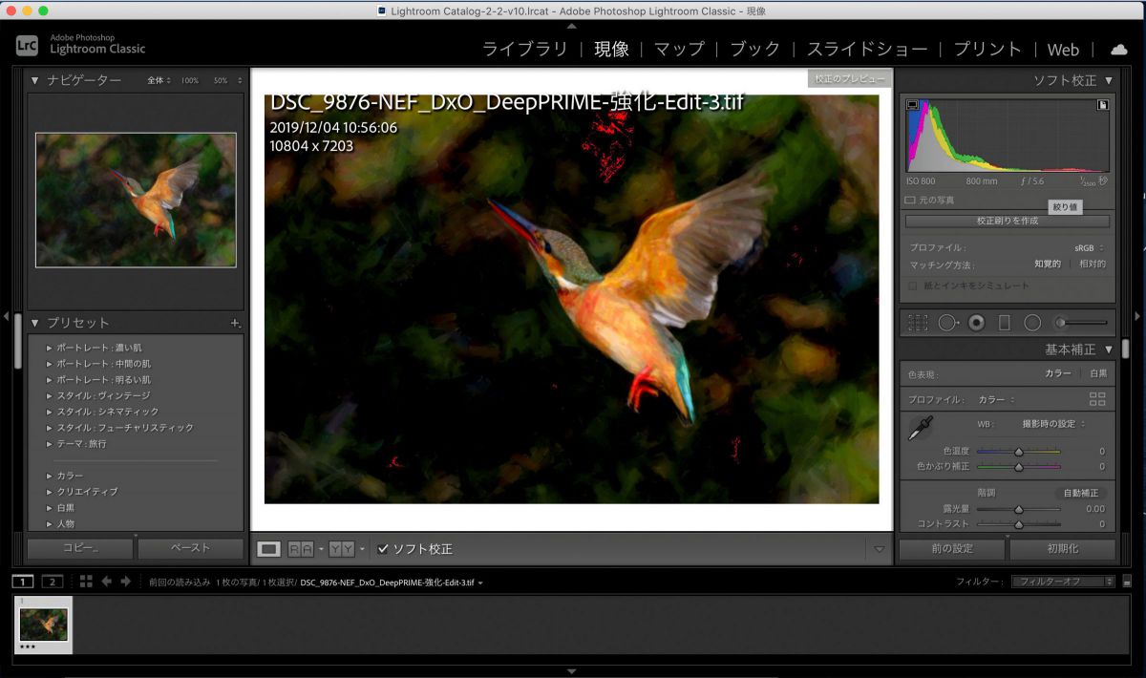Uncheck the ソフト校正 checkbox in toolbar

coord(383,549)
